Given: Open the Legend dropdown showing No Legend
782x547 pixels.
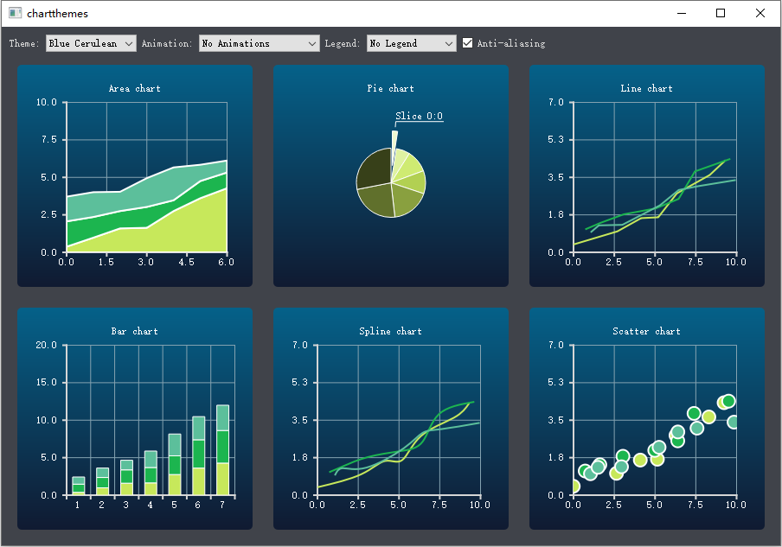Looking at the screenshot, I should pos(411,43).
